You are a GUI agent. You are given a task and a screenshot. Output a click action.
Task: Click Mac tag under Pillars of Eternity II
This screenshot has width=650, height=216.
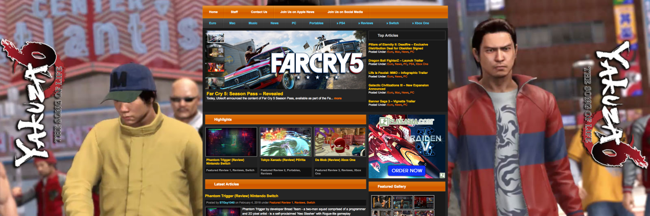tap(397, 51)
